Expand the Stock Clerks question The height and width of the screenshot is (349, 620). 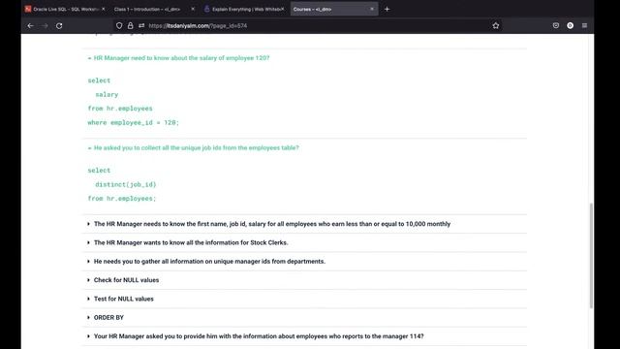[x=304, y=242]
